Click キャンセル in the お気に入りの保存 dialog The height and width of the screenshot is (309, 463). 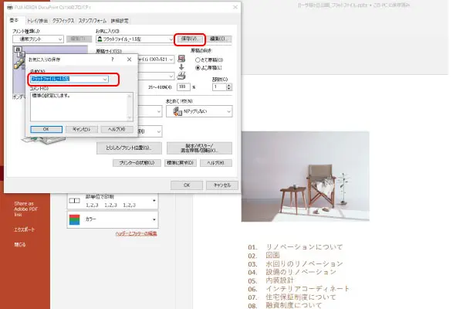pyautogui.click(x=82, y=129)
